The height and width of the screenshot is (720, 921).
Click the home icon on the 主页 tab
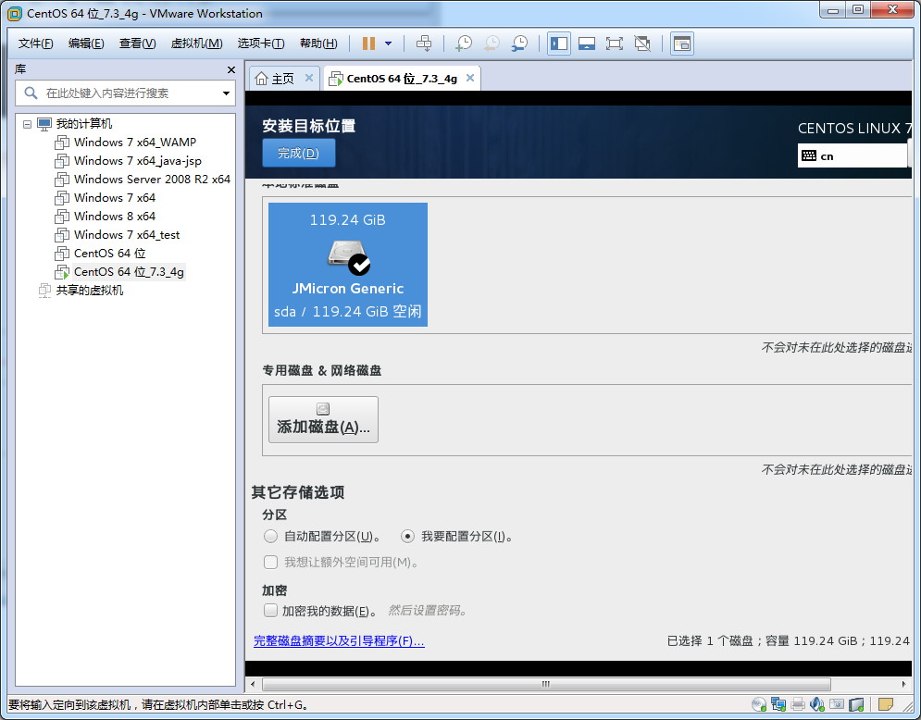(262, 78)
